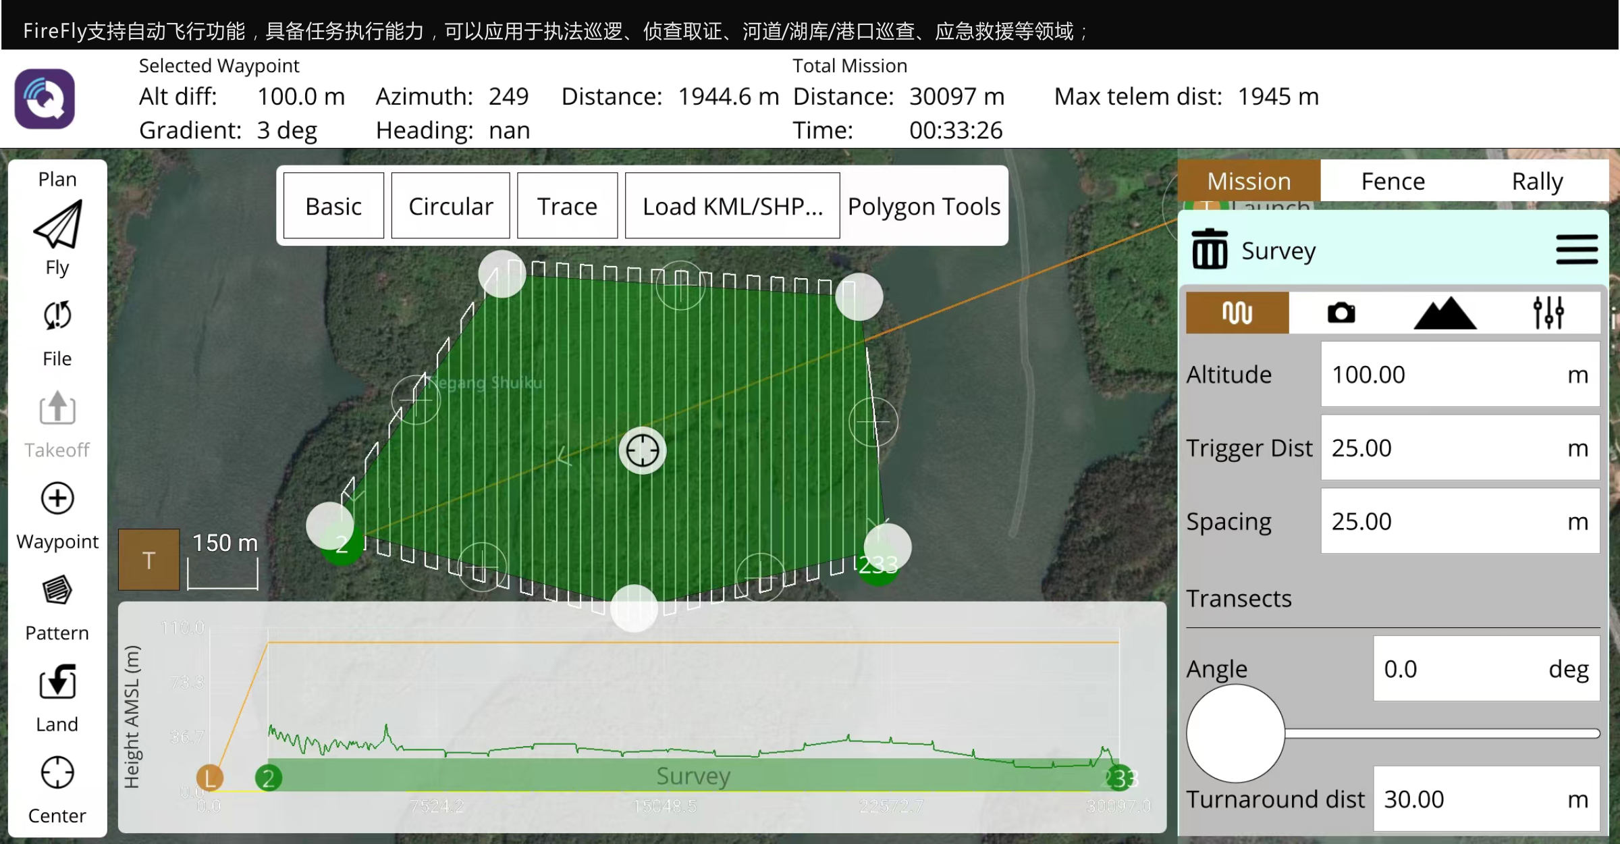Click the Trace button
This screenshot has width=1620, height=844.
click(x=567, y=205)
